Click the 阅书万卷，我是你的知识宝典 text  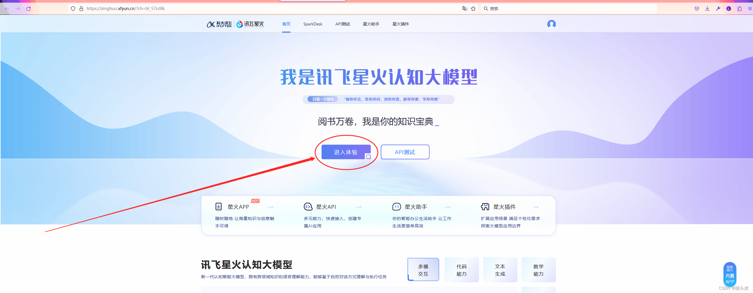tap(376, 122)
